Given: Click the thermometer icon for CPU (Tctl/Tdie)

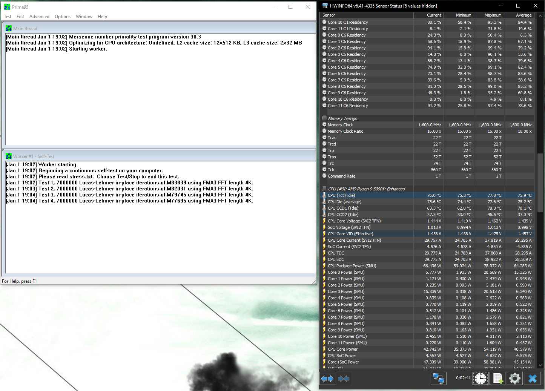Looking at the screenshot, I should 324,195.
